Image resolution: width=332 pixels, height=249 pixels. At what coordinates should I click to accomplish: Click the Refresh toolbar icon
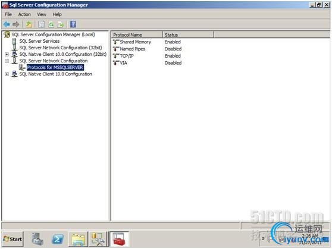coord(51,24)
